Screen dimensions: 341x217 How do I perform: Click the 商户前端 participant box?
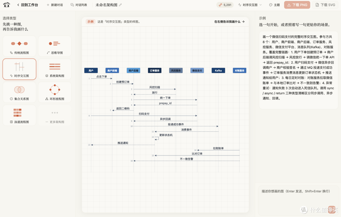112,70
